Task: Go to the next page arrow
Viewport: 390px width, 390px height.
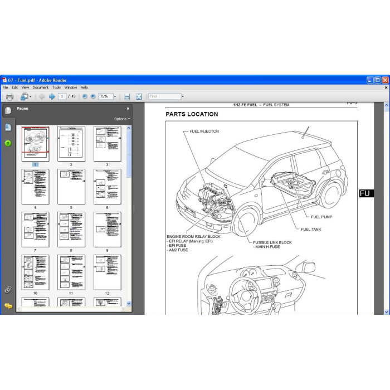Action: 52,96
